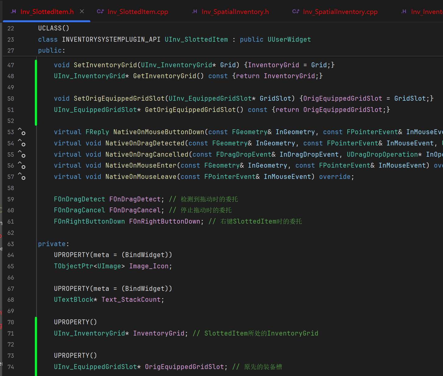Click line number 47 in the gutter
This screenshot has height=376, width=443.
pyautogui.click(x=11, y=65)
